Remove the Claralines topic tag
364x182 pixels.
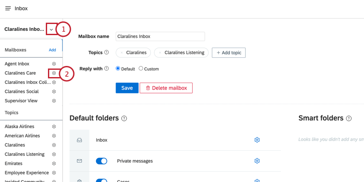pos(122,53)
